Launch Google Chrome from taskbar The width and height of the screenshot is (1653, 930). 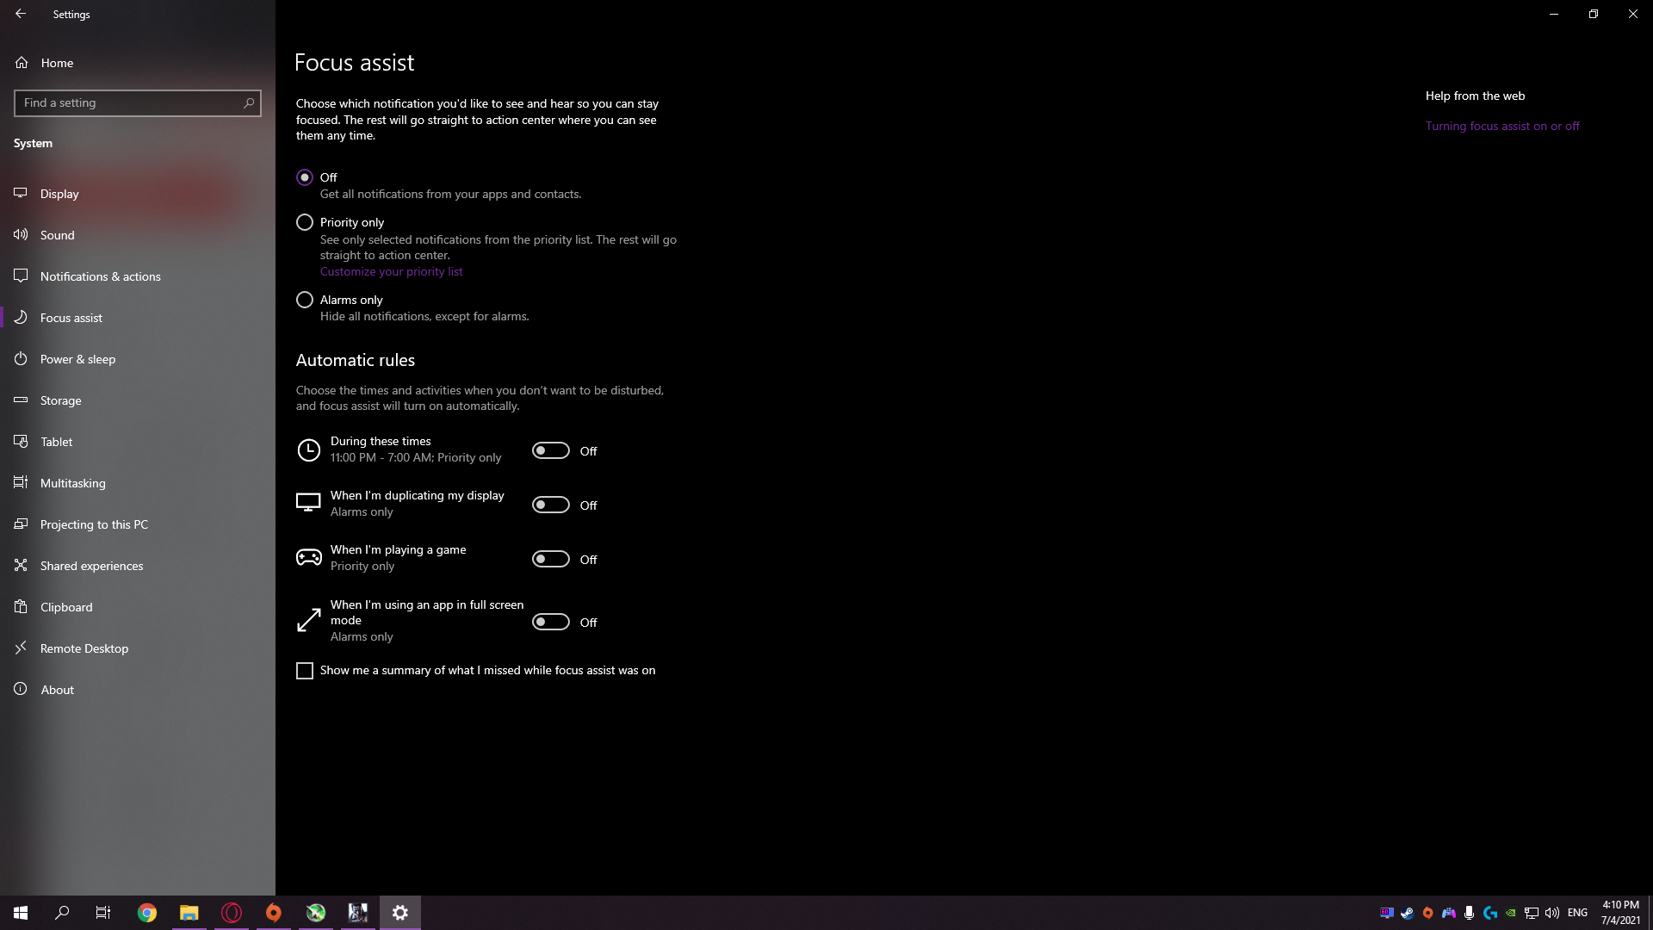click(147, 913)
